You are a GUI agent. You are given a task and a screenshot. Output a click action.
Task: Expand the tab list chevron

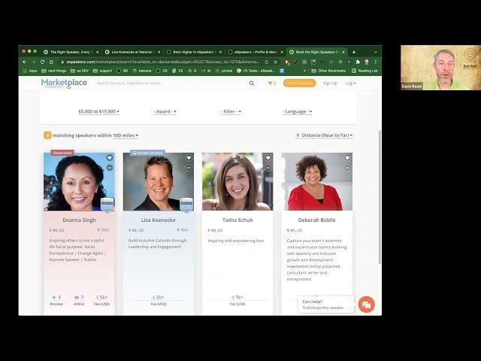(376, 52)
